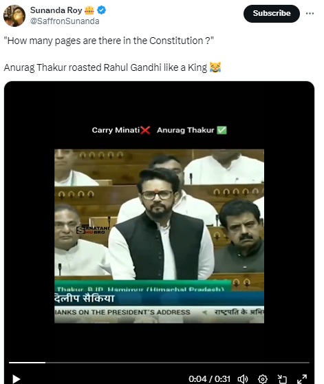Click the Constitution quote tweet text
The width and height of the screenshot is (324, 384).
tap(109, 41)
